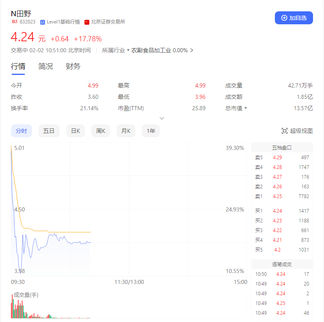Screen dimensions: 324x322
Task: Click 总市值 value 13.57亿
Action: (x=303, y=108)
